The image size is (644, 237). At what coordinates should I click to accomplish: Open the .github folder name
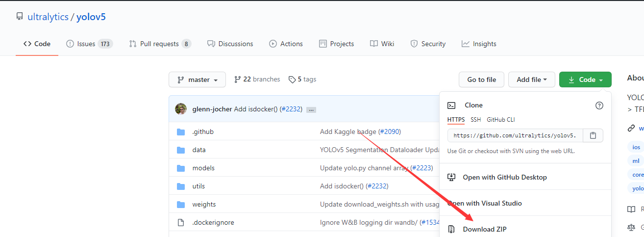tap(203, 132)
